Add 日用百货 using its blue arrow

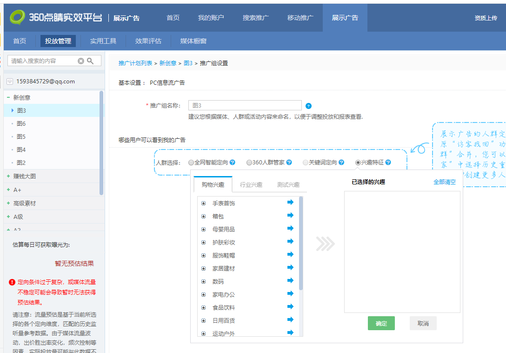(290, 320)
